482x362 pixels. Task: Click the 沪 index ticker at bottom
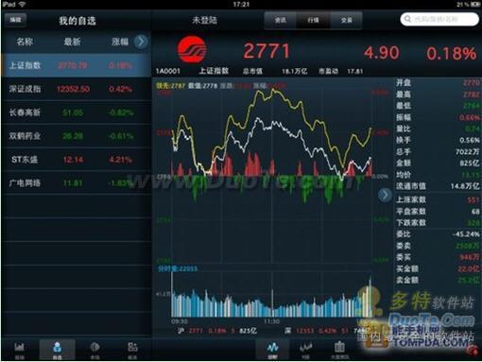coord(217,331)
